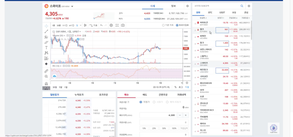Click the search magnifier icon

click(x=242, y=6)
